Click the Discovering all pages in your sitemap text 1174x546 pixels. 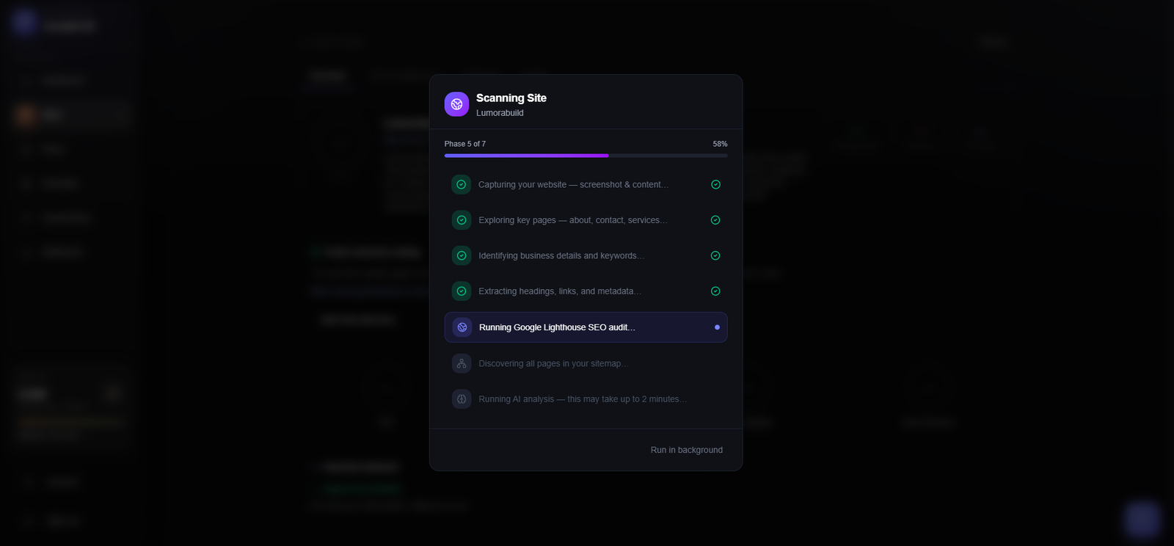tap(553, 363)
